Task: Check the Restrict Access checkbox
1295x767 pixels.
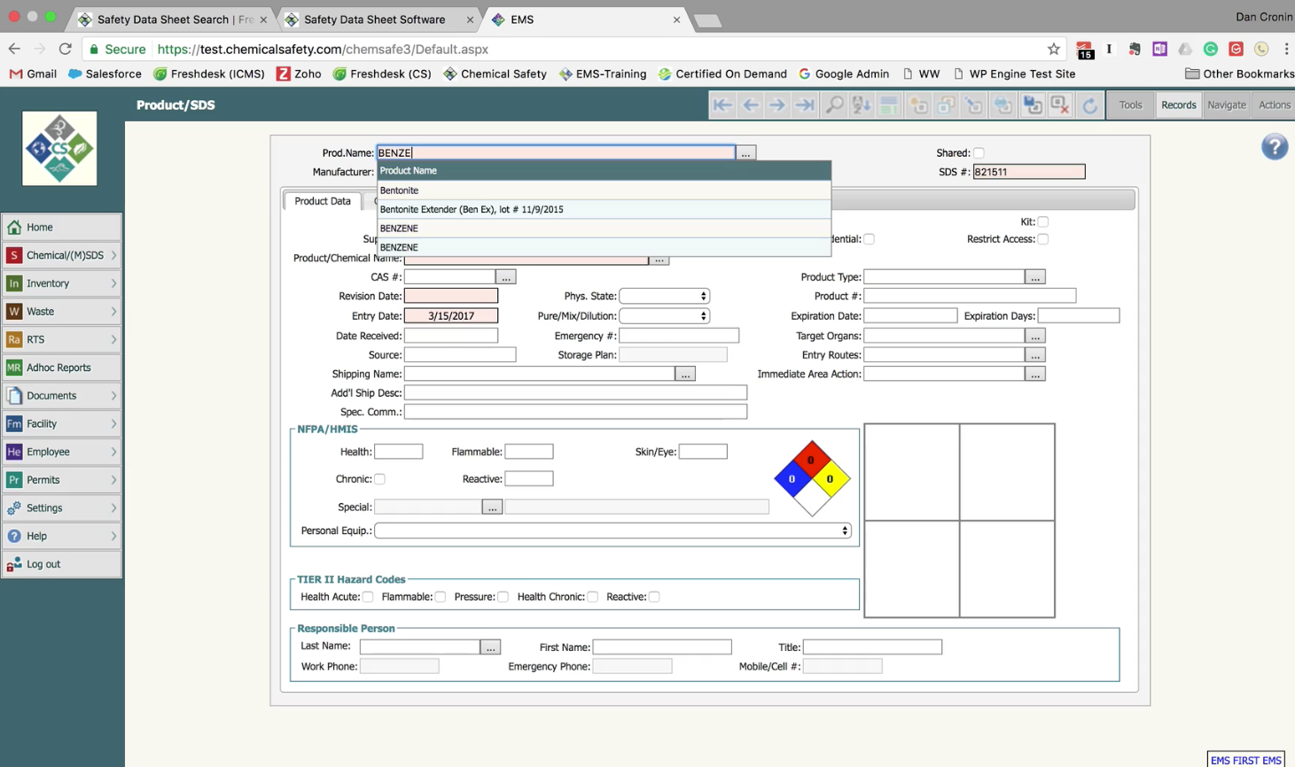Action: point(1042,238)
